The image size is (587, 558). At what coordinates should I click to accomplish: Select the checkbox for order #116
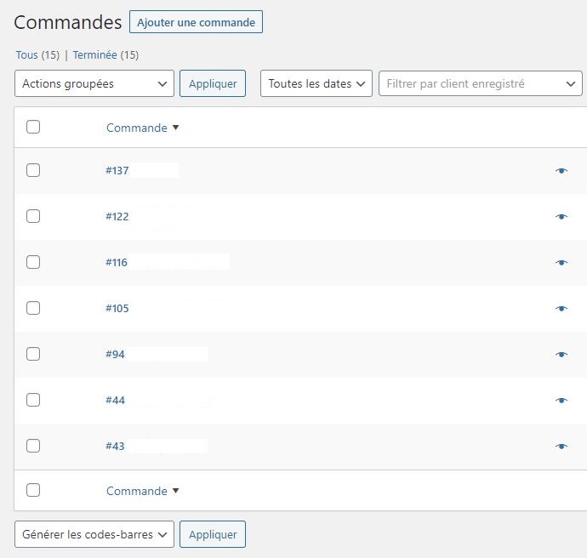point(33,262)
